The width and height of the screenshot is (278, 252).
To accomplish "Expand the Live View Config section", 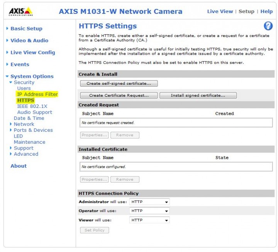I will point(32,52).
